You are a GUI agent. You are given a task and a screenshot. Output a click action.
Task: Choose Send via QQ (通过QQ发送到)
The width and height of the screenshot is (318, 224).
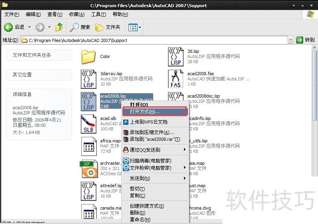[156, 150]
